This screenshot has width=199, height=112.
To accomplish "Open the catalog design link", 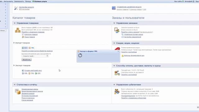I will pyautogui.click(x=122, y=9).
